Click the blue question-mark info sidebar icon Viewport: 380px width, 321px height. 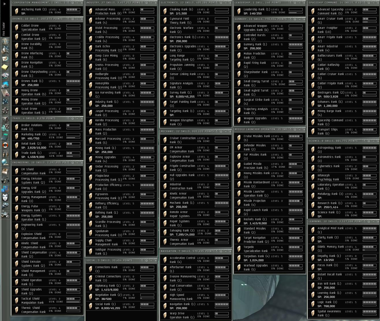pos(5,189)
